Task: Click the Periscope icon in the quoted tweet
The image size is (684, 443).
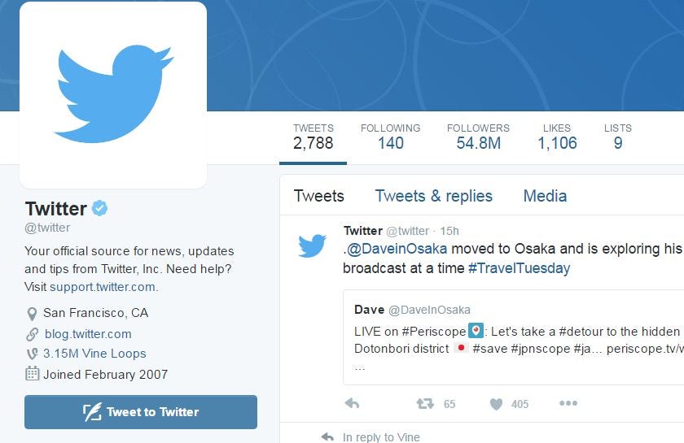Action: 476,331
